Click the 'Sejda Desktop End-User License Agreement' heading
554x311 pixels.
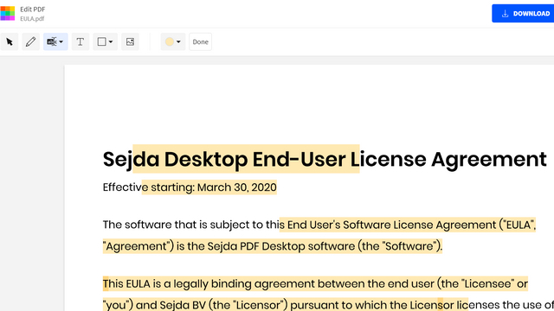325,159
